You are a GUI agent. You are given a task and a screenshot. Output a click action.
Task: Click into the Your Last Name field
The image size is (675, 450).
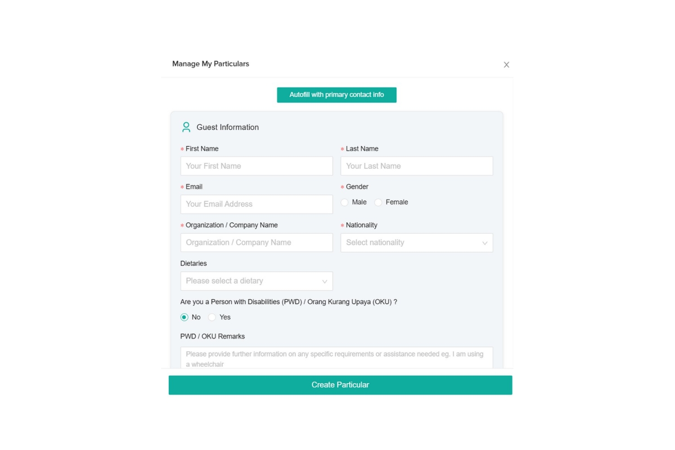tap(416, 166)
